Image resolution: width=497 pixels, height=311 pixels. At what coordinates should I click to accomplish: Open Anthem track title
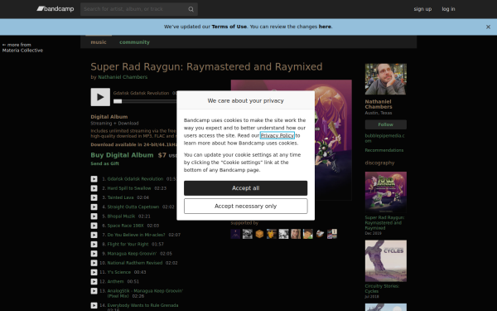point(115,281)
